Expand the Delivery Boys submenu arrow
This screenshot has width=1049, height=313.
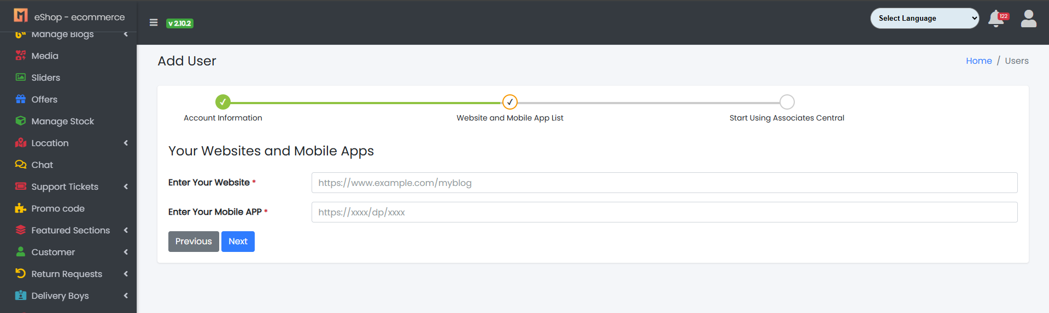pos(126,296)
